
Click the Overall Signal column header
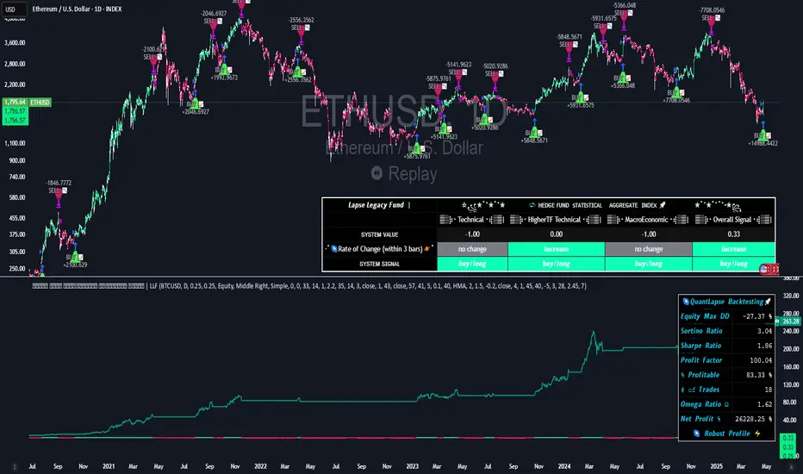[733, 219]
